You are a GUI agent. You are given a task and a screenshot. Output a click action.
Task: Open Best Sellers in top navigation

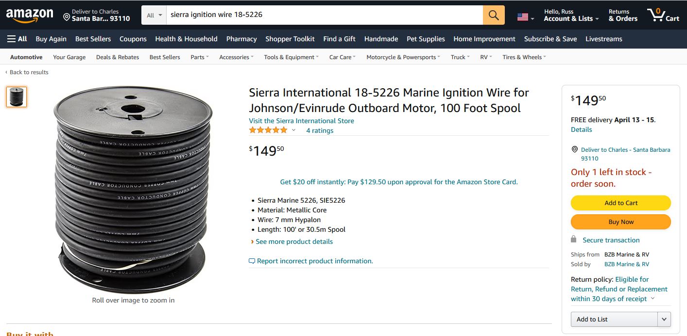(x=93, y=39)
